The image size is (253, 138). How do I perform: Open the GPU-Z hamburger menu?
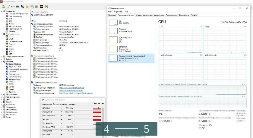(102, 104)
